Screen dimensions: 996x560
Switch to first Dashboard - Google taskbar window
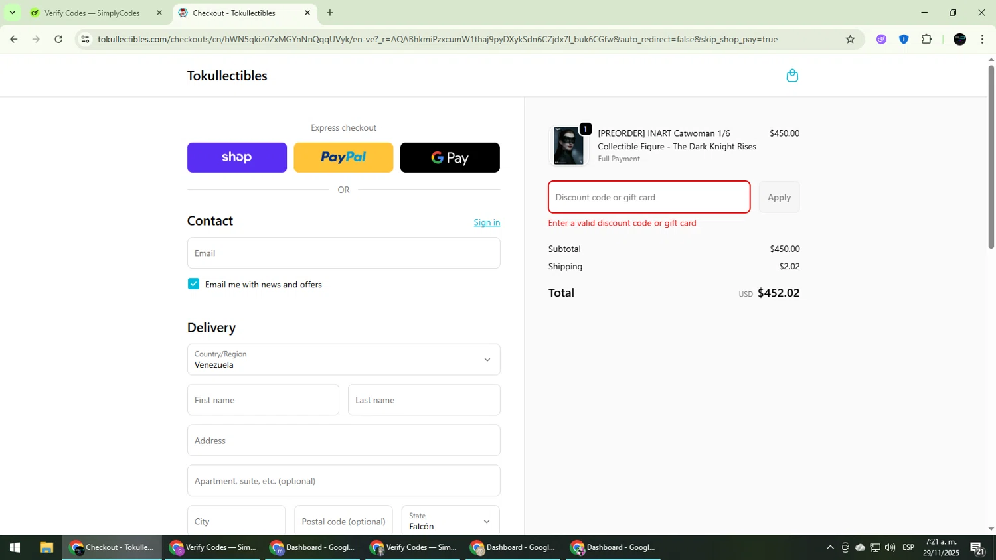click(x=313, y=547)
